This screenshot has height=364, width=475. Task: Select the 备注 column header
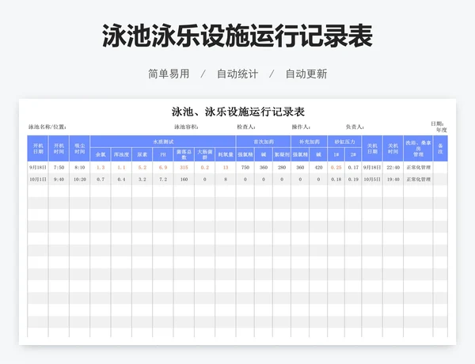point(440,149)
